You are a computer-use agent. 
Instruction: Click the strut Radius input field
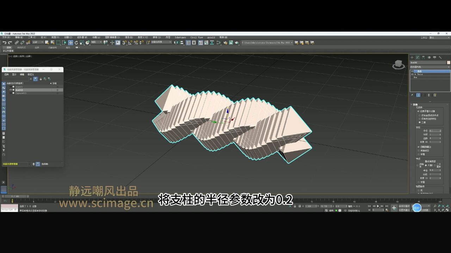435,131
